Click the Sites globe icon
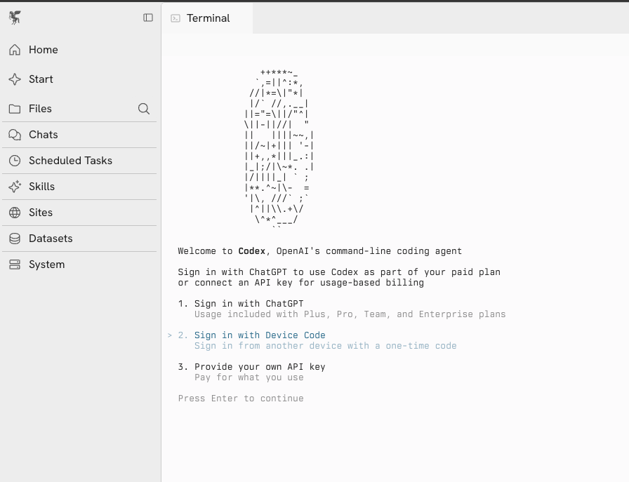The image size is (629, 482). click(15, 213)
